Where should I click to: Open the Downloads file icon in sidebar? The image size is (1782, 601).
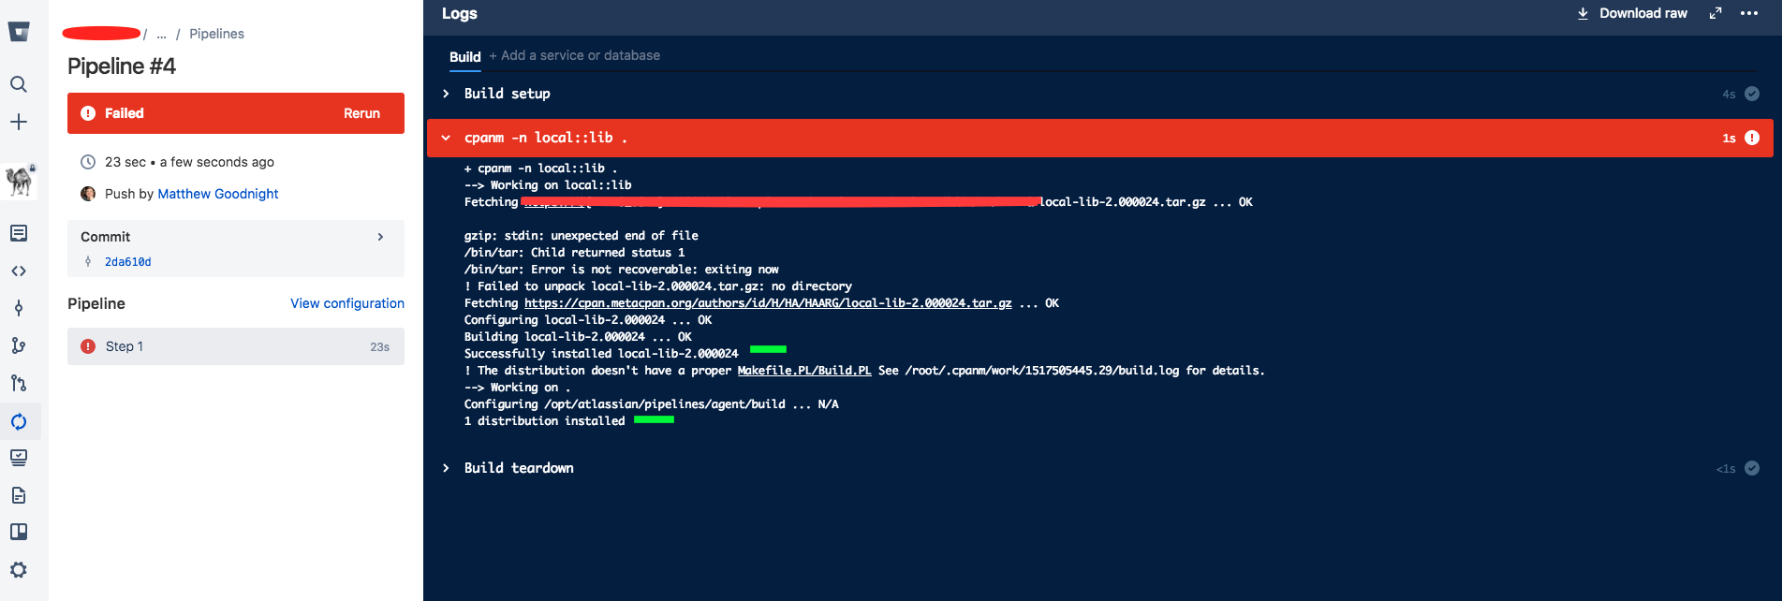click(19, 495)
